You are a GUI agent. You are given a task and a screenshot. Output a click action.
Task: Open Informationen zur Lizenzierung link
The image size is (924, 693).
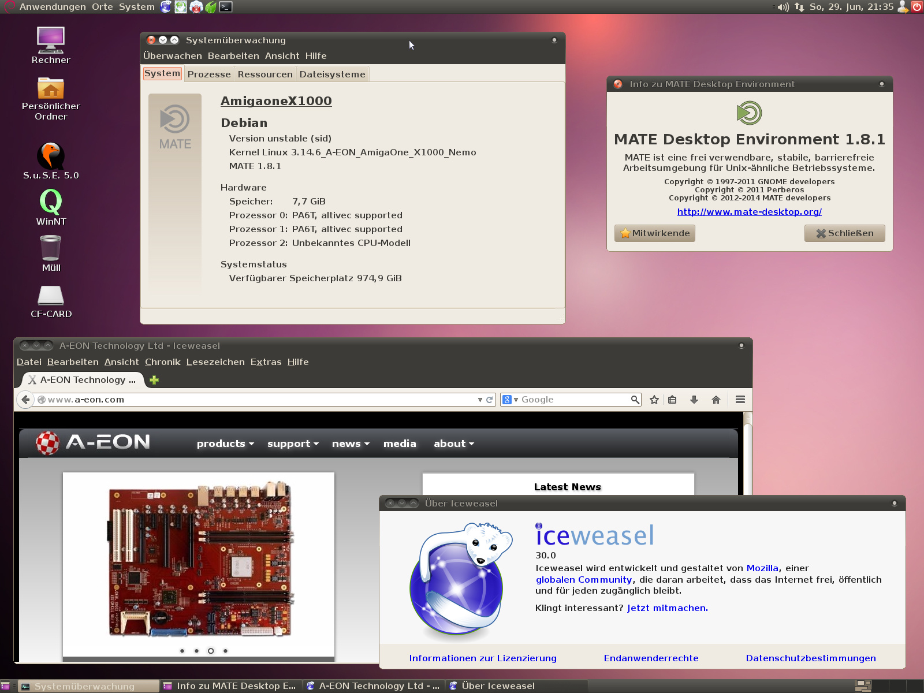point(483,658)
